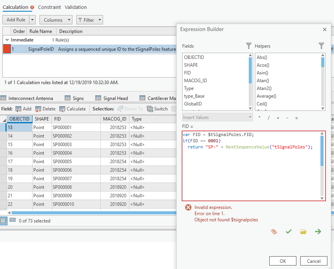The width and height of the screenshot is (334, 269).
Task: Switch to the Constraint tab
Action: pos(50,7)
